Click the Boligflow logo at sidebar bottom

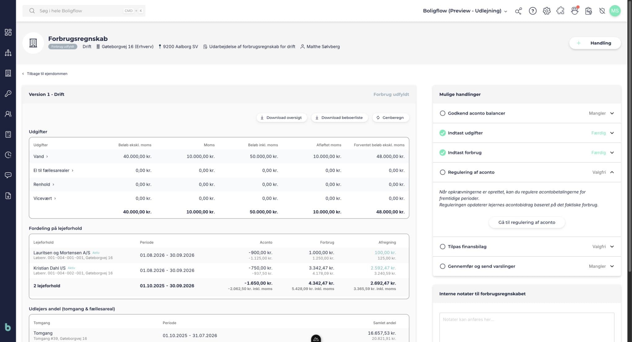tap(8, 327)
